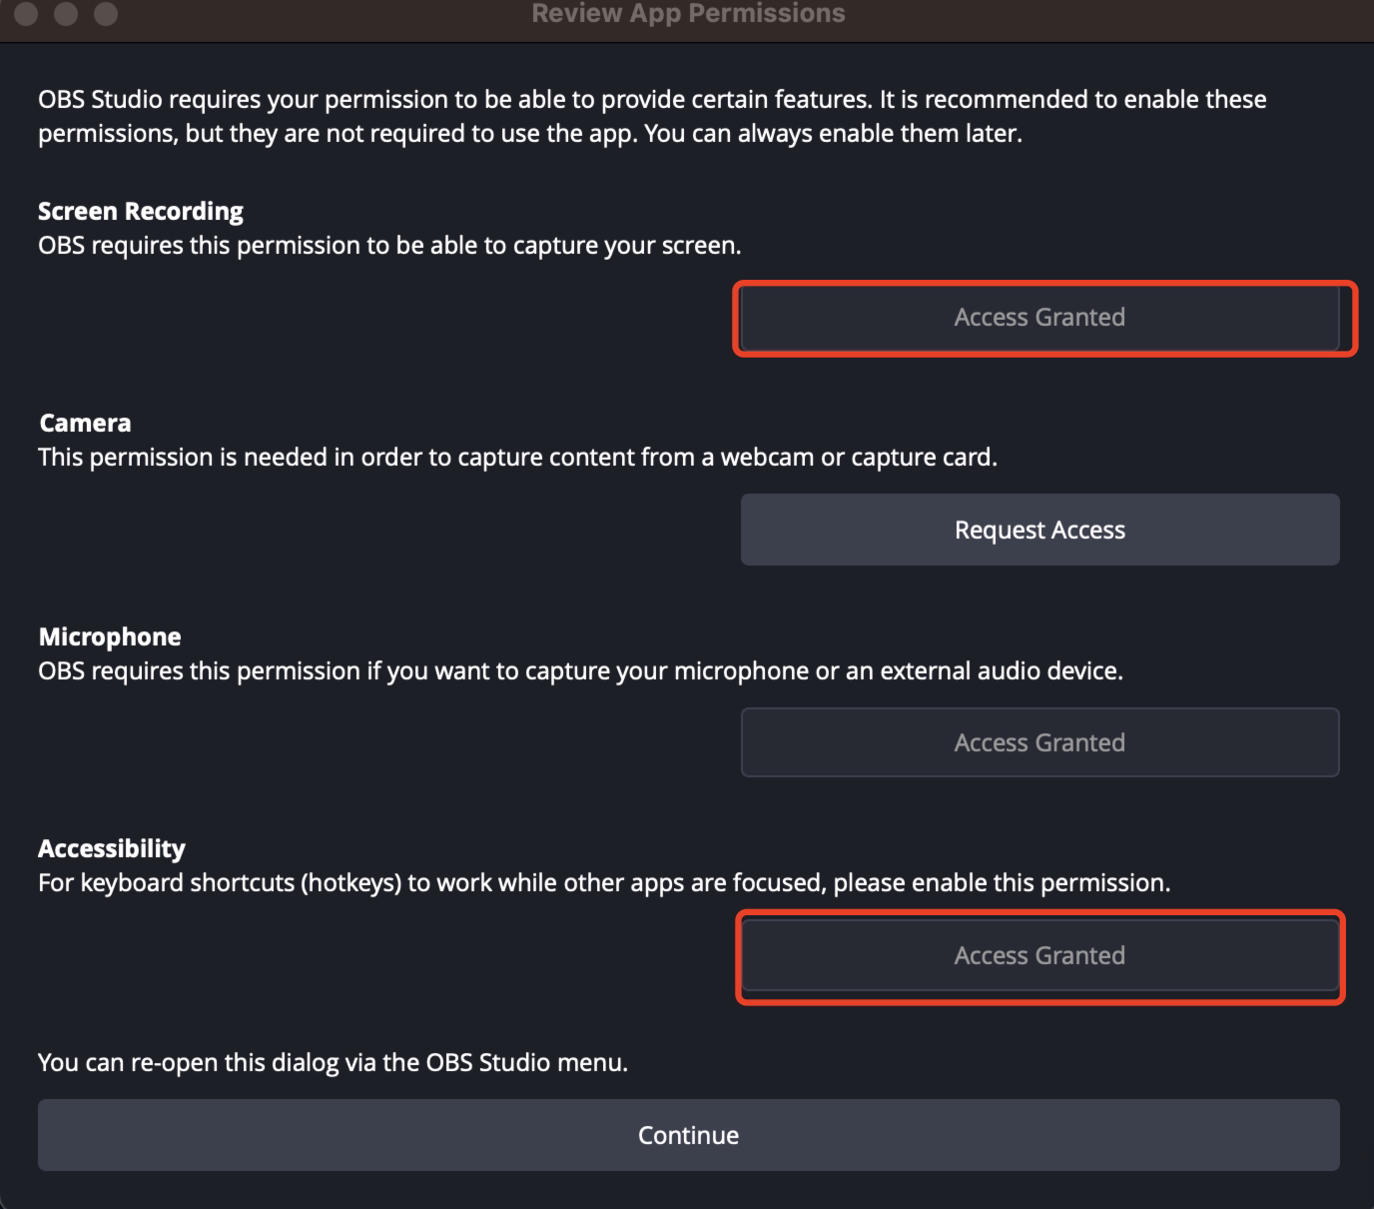Screen dimensions: 1374x1209
Task: Click the window zoom (maximize) button
Action: [105, 13]
